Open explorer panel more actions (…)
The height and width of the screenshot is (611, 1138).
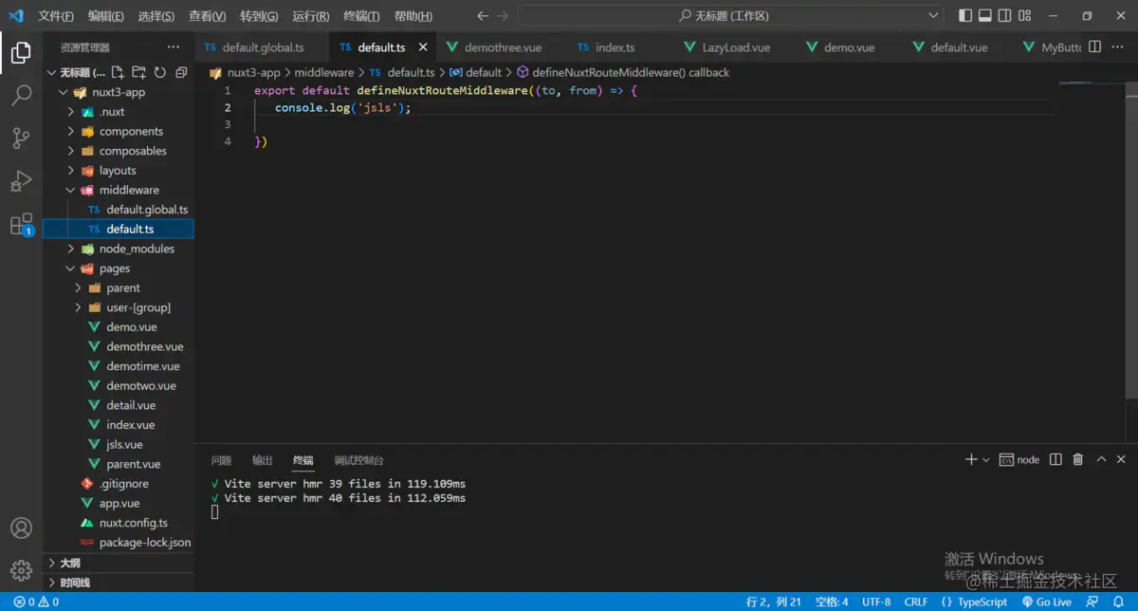tap(173, 47)
